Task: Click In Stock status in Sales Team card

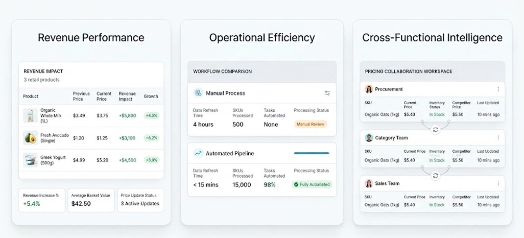Action: (437, 205)
